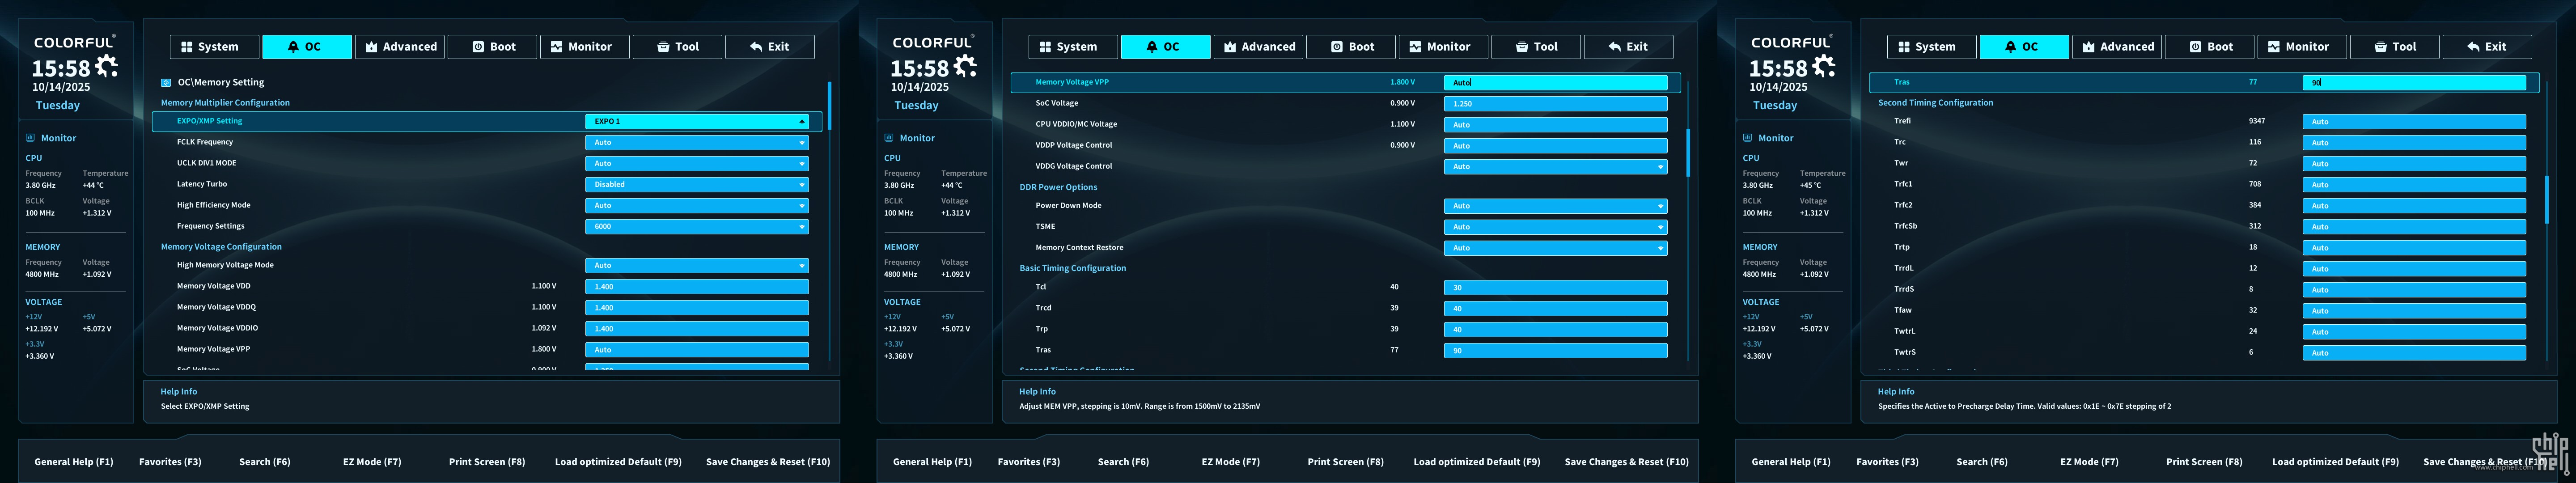Image resolution: width=2576 pixels, height=483 pixels.
Task: Click scrollbar in the OC\Memory Setting list
Action: pos(829,105)
